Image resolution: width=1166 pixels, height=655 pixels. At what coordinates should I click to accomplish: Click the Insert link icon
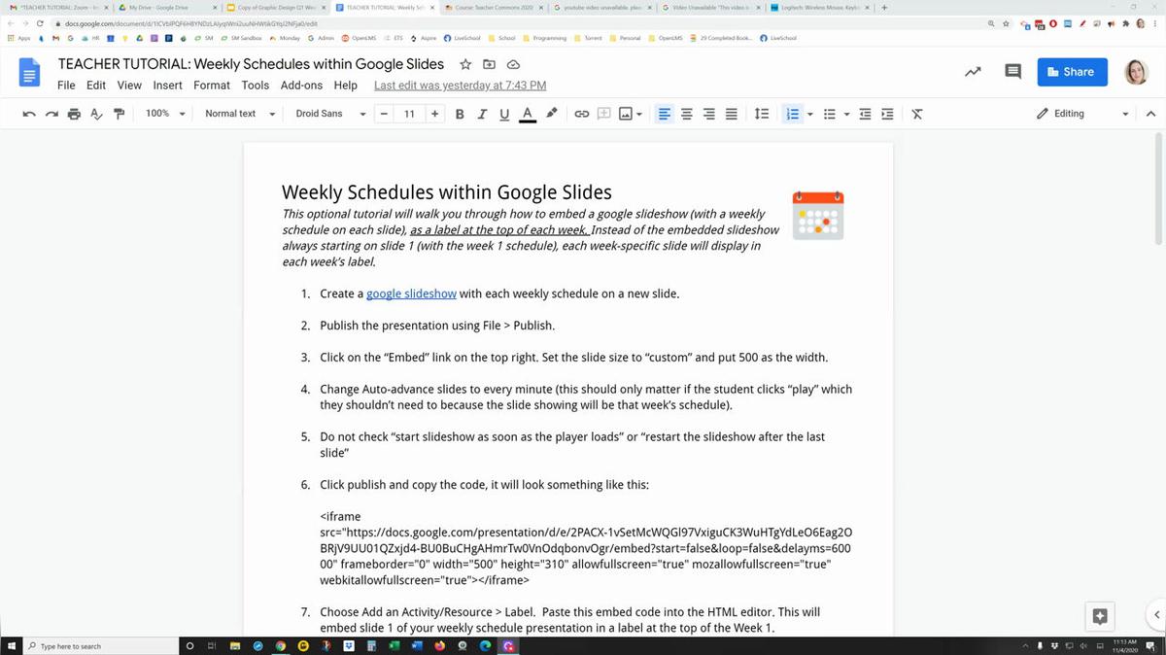(582, 114)
